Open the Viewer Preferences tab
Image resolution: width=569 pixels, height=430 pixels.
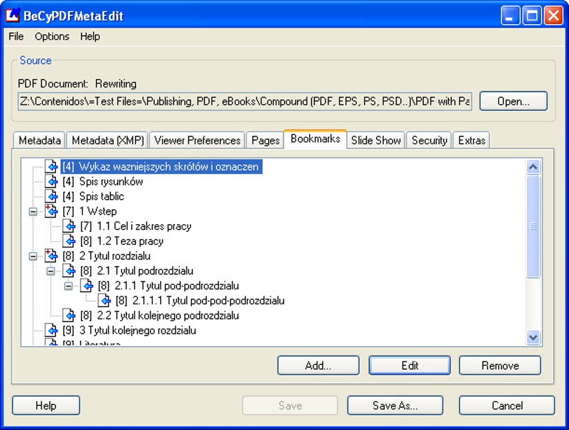pyautogui.click(x=197, y=141)
